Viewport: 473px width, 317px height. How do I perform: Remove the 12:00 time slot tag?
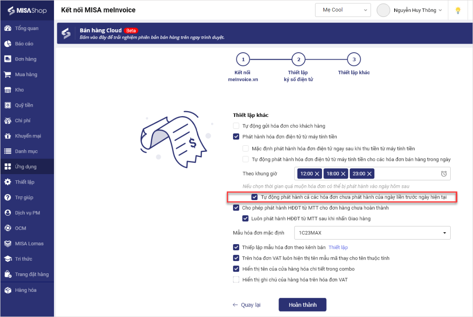(317, 174)
